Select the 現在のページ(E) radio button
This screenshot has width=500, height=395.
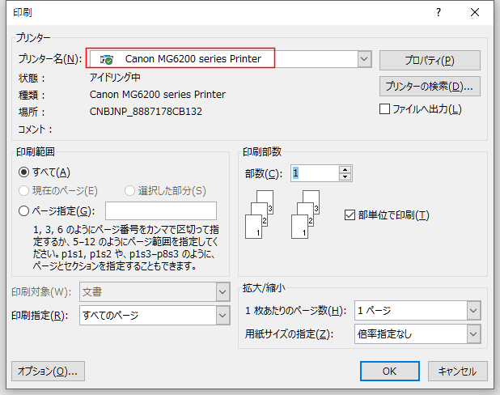pyautogui.click(x=24, y=191)
